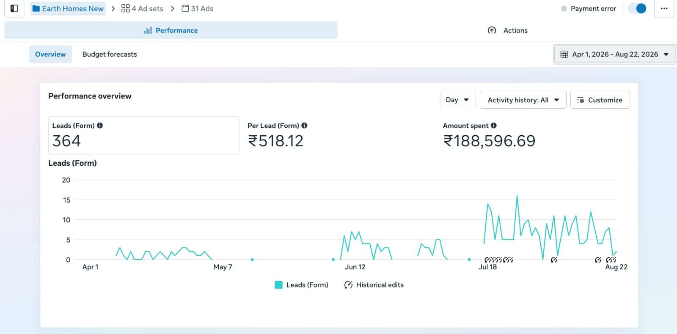Open the Day granularity dropdown
The image size is (677, 334).
457,100
